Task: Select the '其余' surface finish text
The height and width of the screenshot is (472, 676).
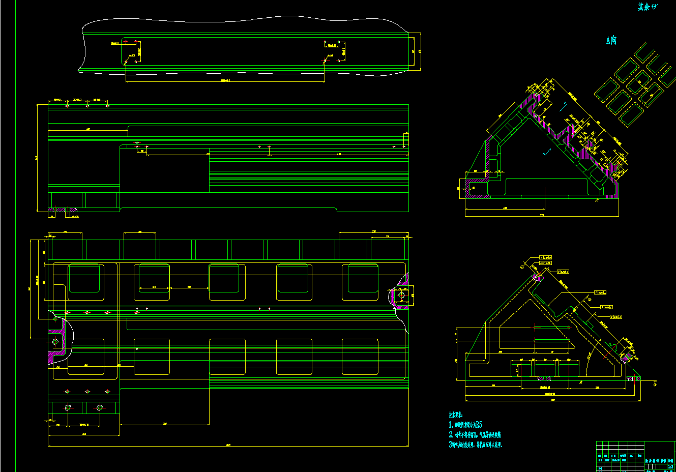Action: (644, 7)
